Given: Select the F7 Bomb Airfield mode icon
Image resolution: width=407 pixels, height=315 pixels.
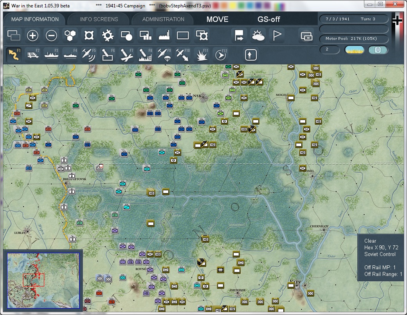Looking at the screenshot, I should [126, 55].
